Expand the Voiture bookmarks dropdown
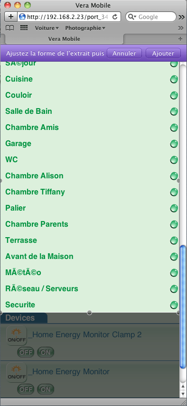The height and width of the screenshot is (406, 187). (x=47, y=28)
